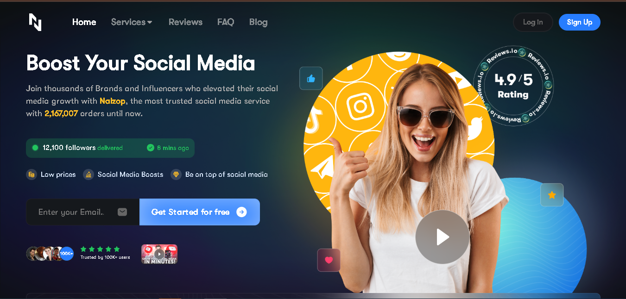Click the '6 mins ago' timestamp
The image size is (626, 299).
pos(173,148)
